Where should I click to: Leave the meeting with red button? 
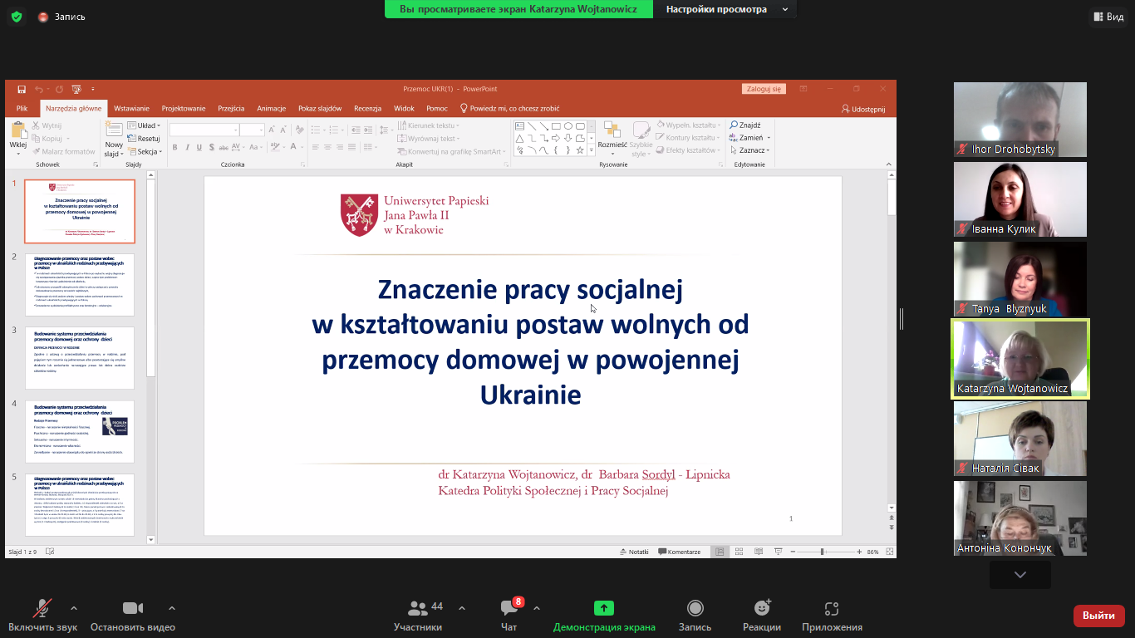pos(1098,616)
